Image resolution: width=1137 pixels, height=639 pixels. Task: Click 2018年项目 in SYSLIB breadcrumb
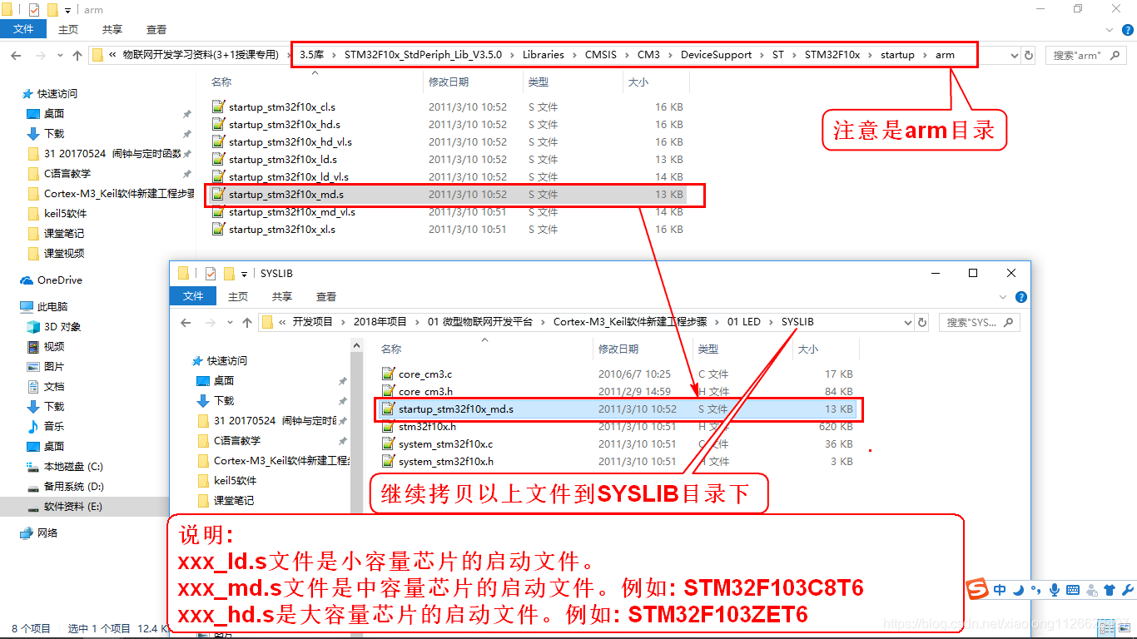point(380,322)
